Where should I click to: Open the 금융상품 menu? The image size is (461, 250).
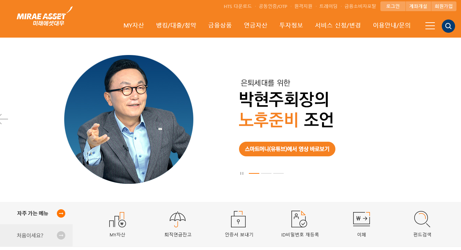pos(220,25)
